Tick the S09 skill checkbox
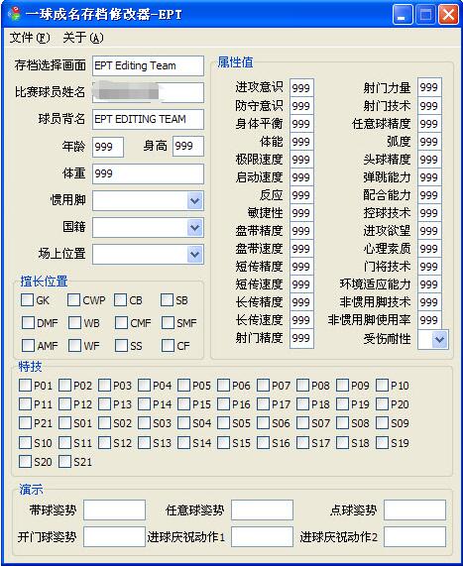This screenshot has width=463, height=566. (382, 422)
